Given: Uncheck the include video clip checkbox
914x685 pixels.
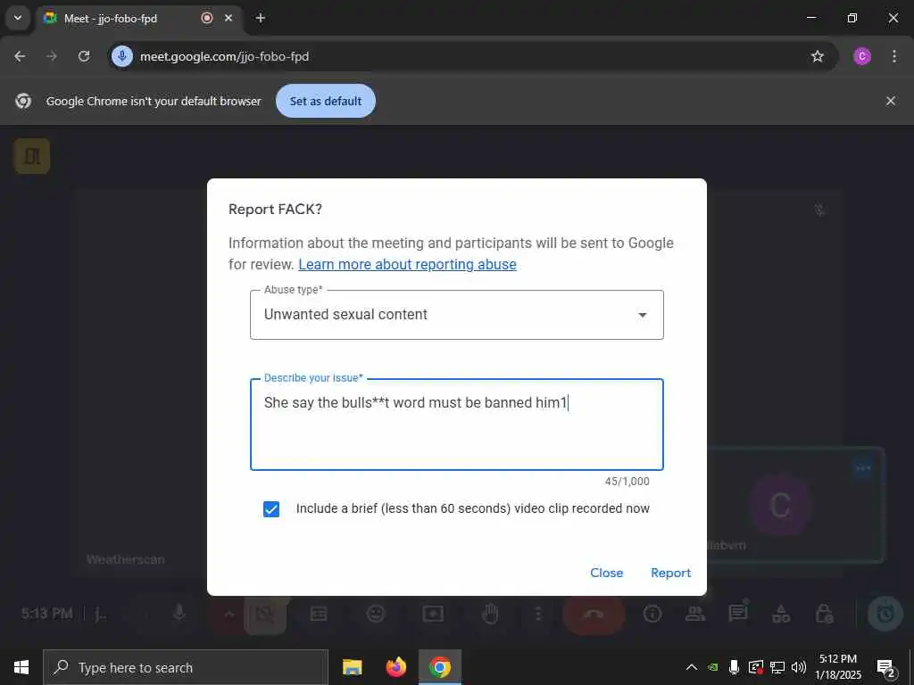Looking at the screenshot, I should pos(271,509).
